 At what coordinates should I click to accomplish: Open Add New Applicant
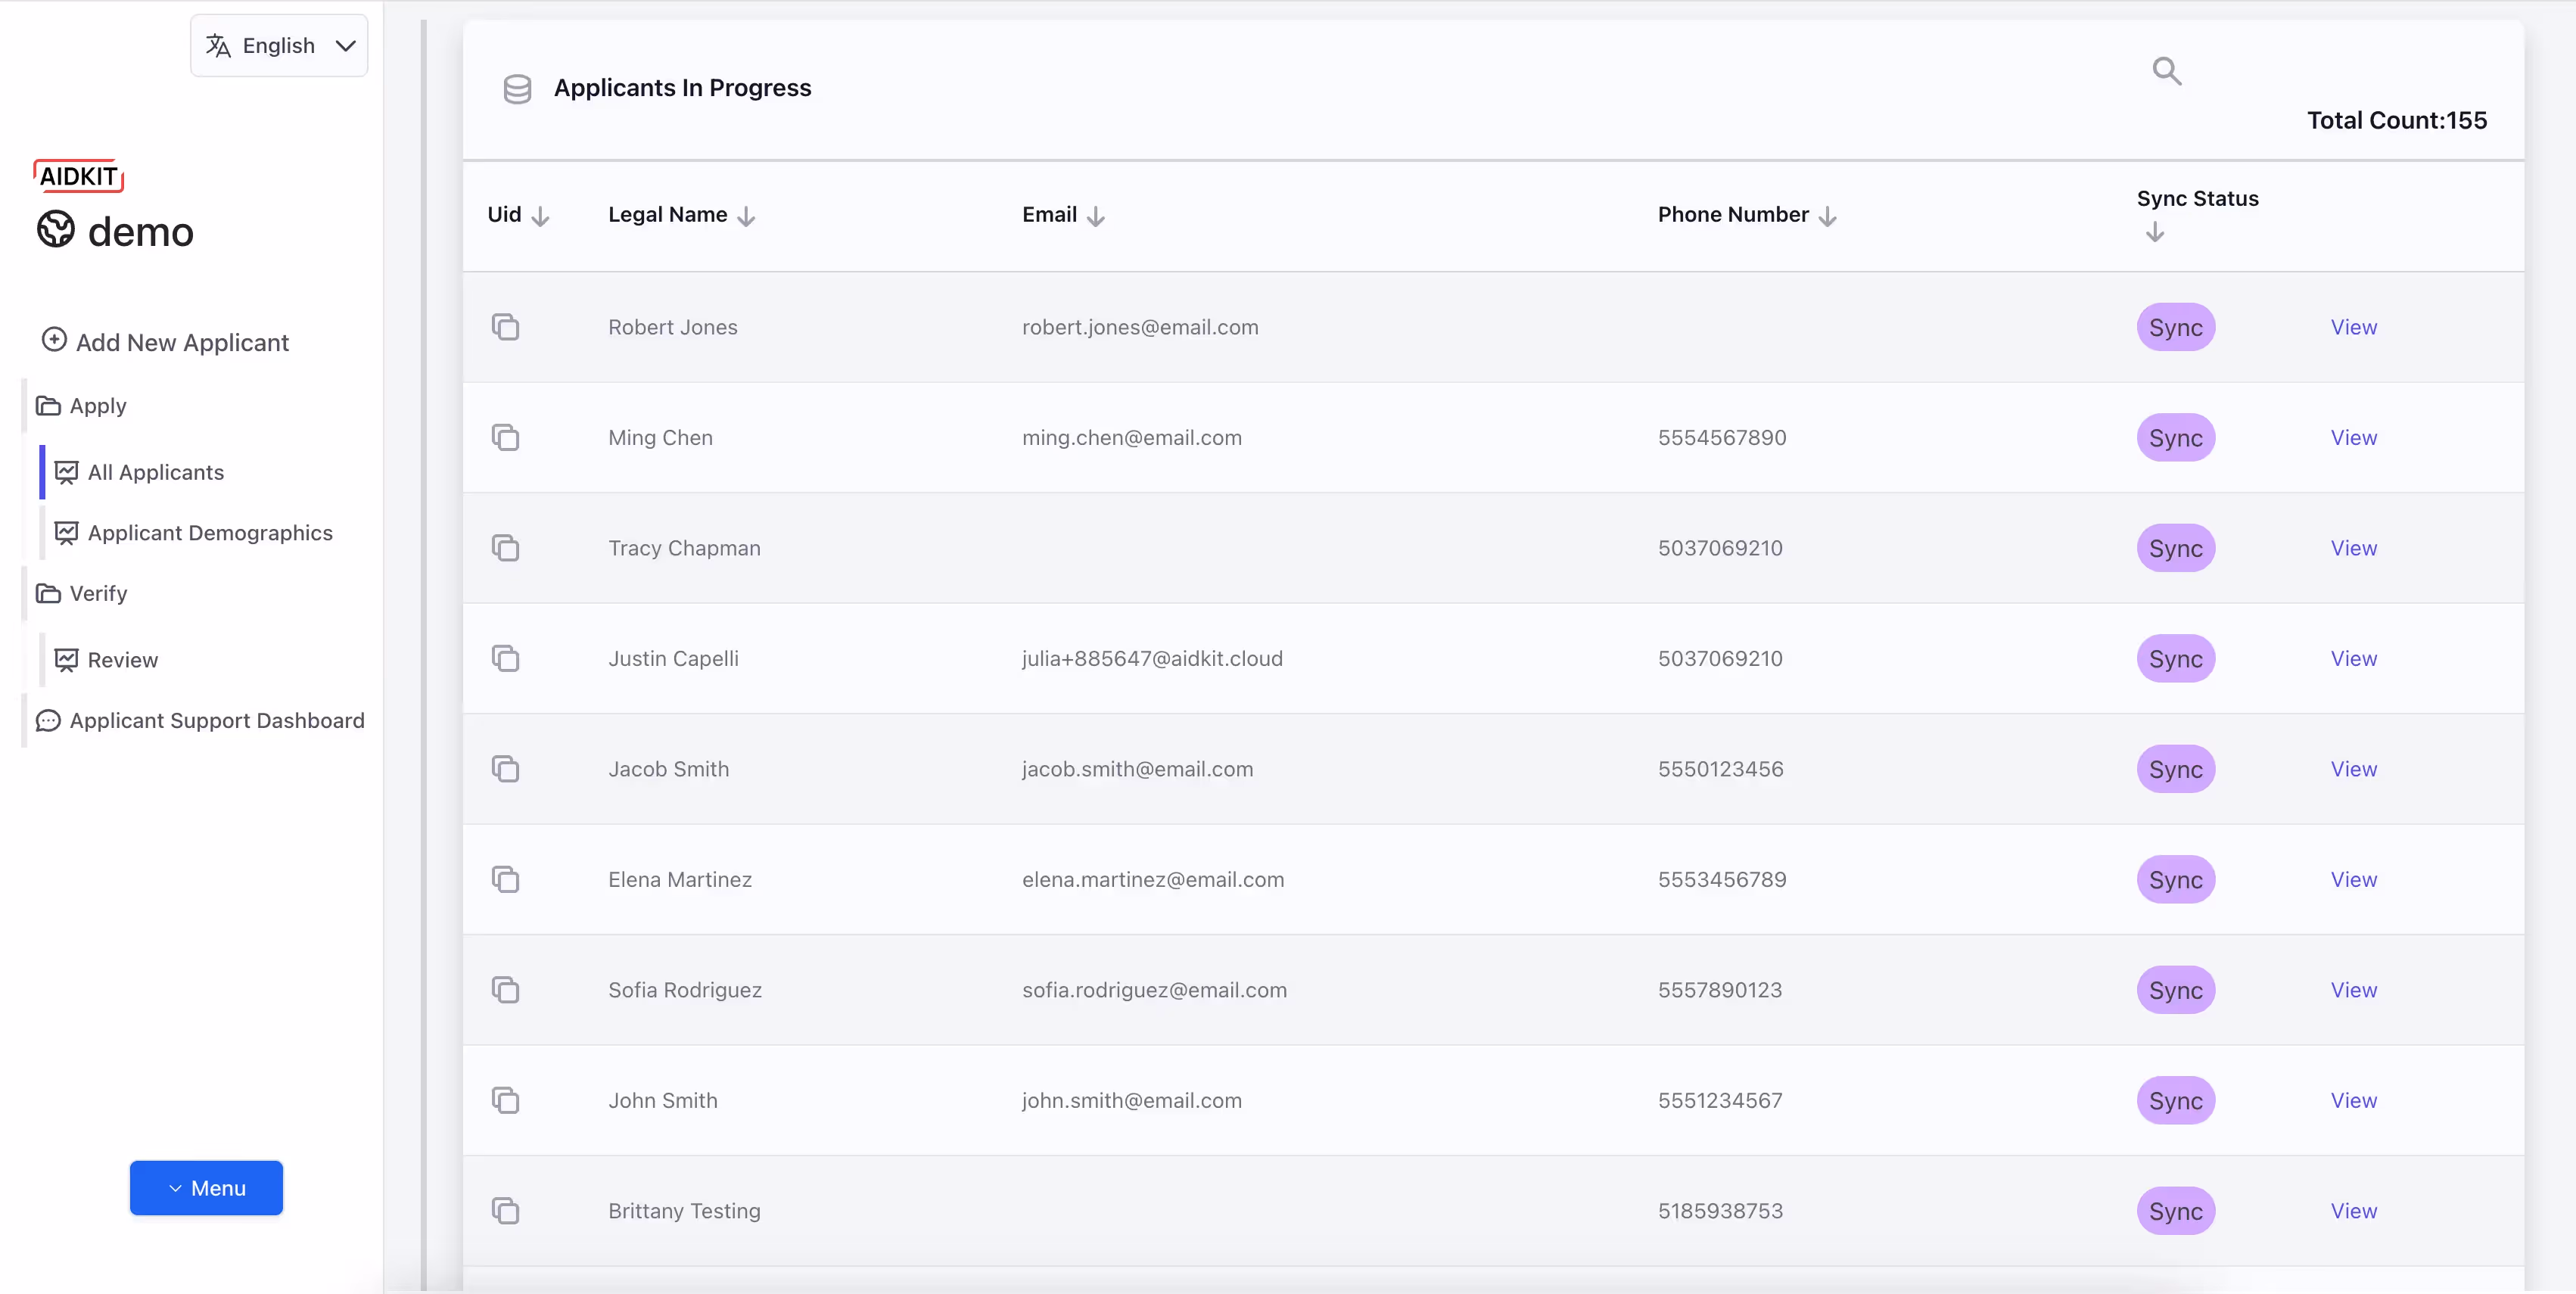[x=165, y=342]
